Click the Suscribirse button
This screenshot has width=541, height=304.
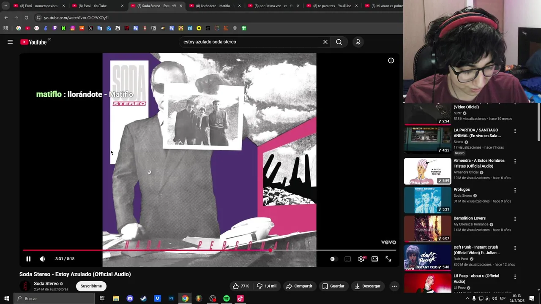point(91,286)
